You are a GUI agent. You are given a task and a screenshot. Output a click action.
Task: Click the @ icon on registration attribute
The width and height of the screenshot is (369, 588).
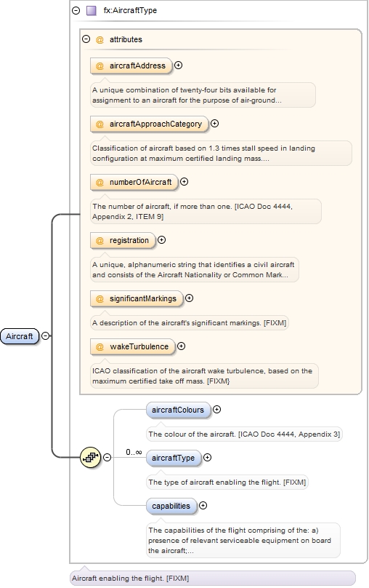coord(100,241)
